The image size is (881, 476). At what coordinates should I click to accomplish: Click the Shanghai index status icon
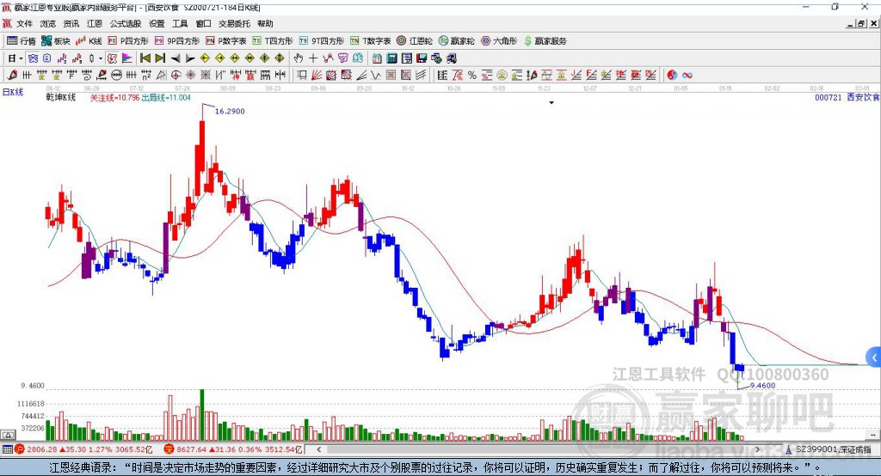click(x=20, y=449)
